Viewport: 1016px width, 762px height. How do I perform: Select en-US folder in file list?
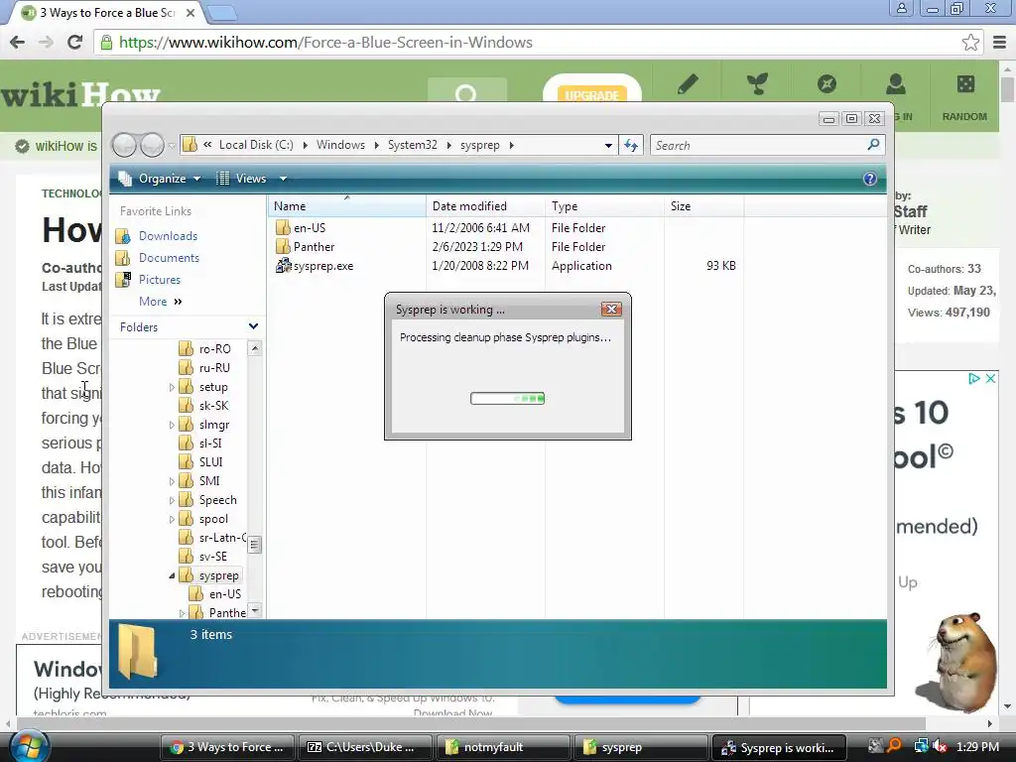(301, 228)
